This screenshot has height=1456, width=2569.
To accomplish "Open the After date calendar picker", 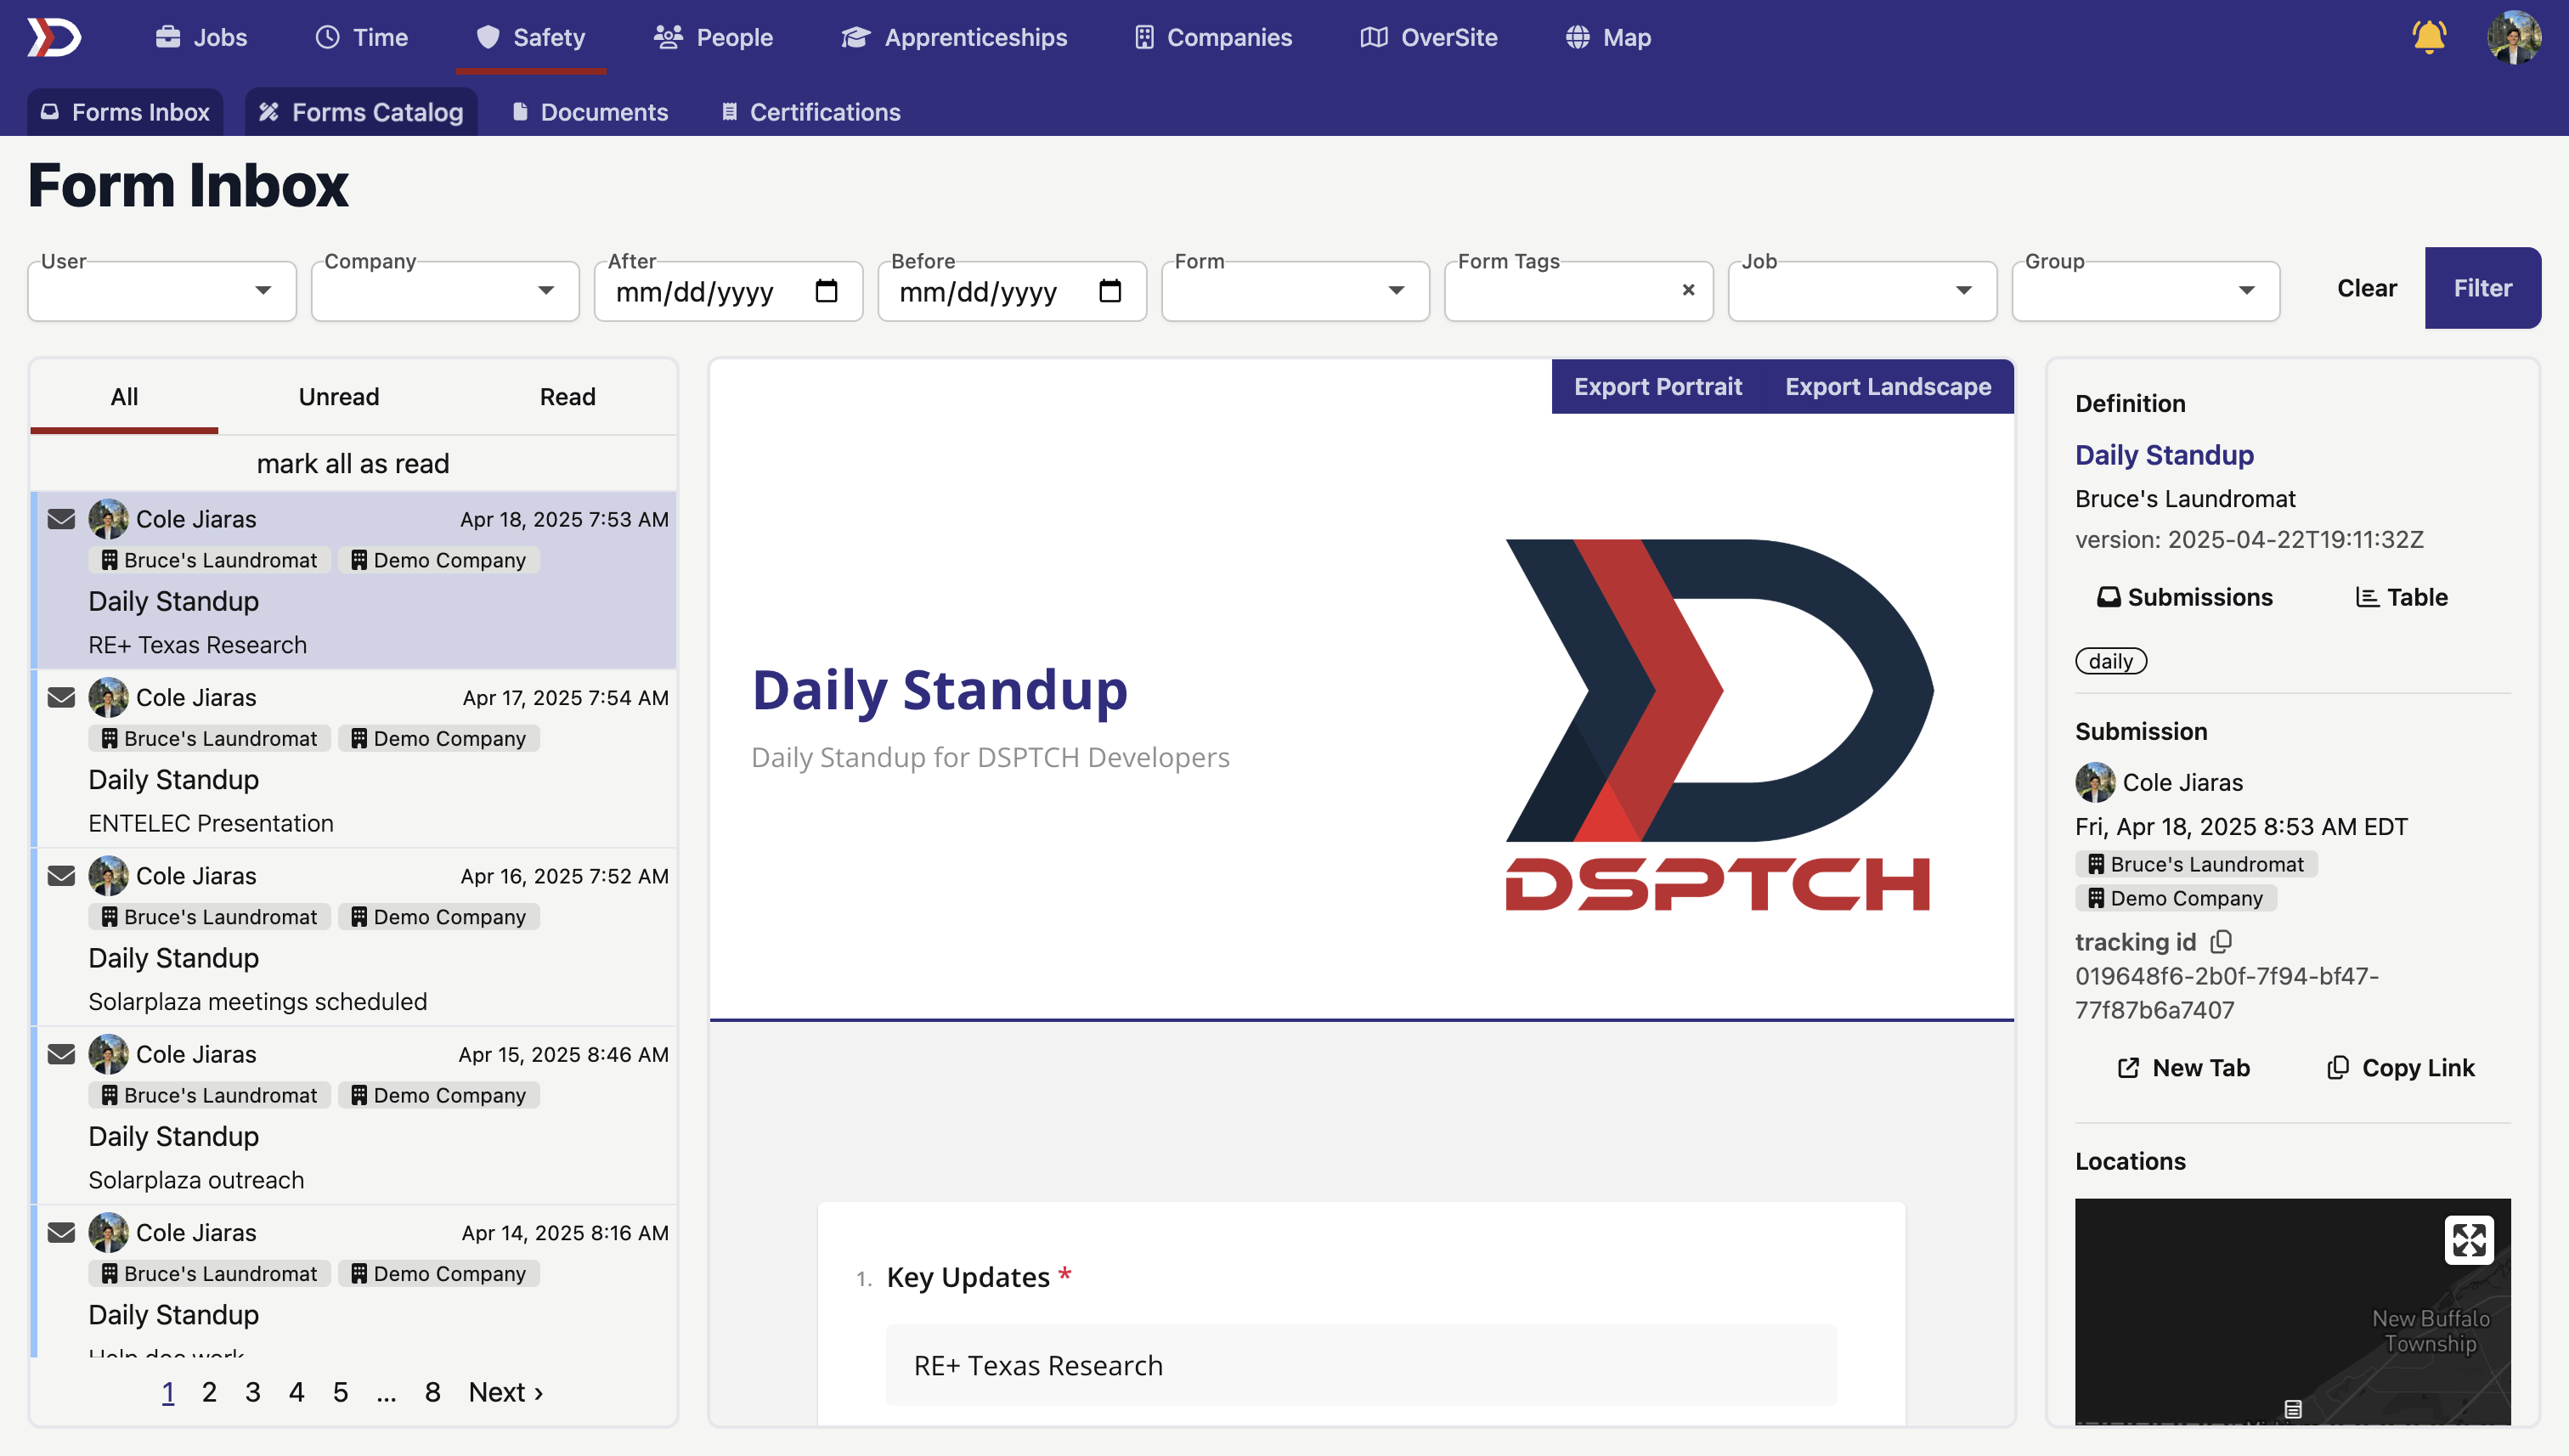I will tap(826, 291).
